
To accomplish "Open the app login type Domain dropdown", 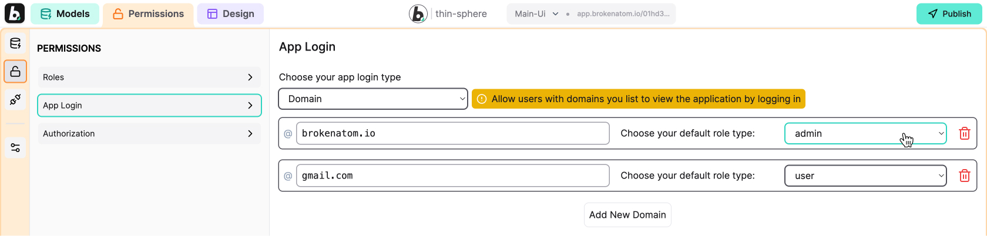I will (x=373, y=99).
